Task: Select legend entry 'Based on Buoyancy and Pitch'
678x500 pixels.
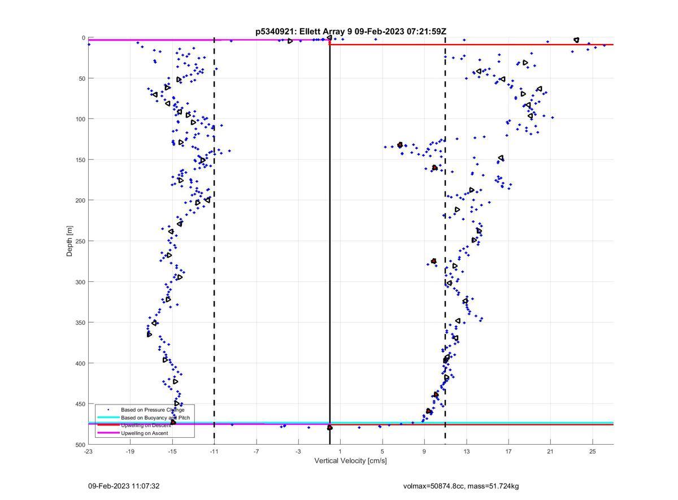Action: click(x=155, y=417)
